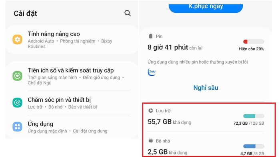The image size is (280, 157).
Task: Open the Ứng dụng settings entry
Action: pyautogui.click(x=72, y=127)
